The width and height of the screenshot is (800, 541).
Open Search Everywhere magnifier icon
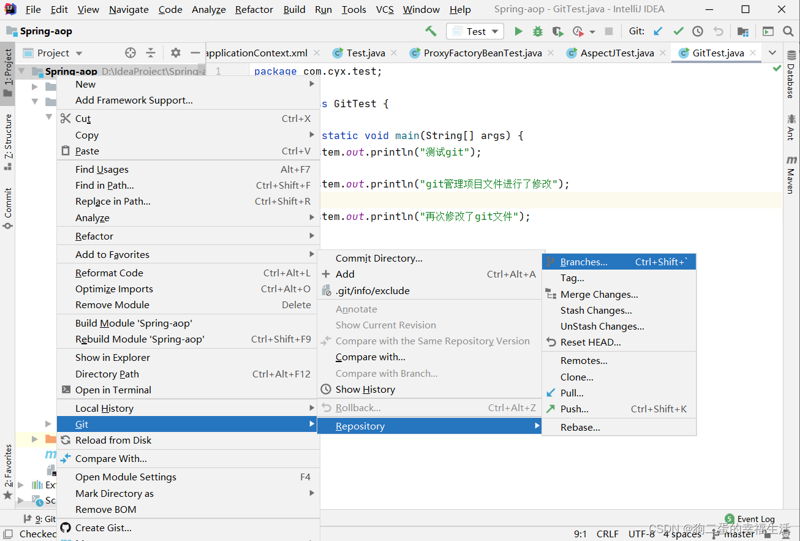[x=788, y=31]
